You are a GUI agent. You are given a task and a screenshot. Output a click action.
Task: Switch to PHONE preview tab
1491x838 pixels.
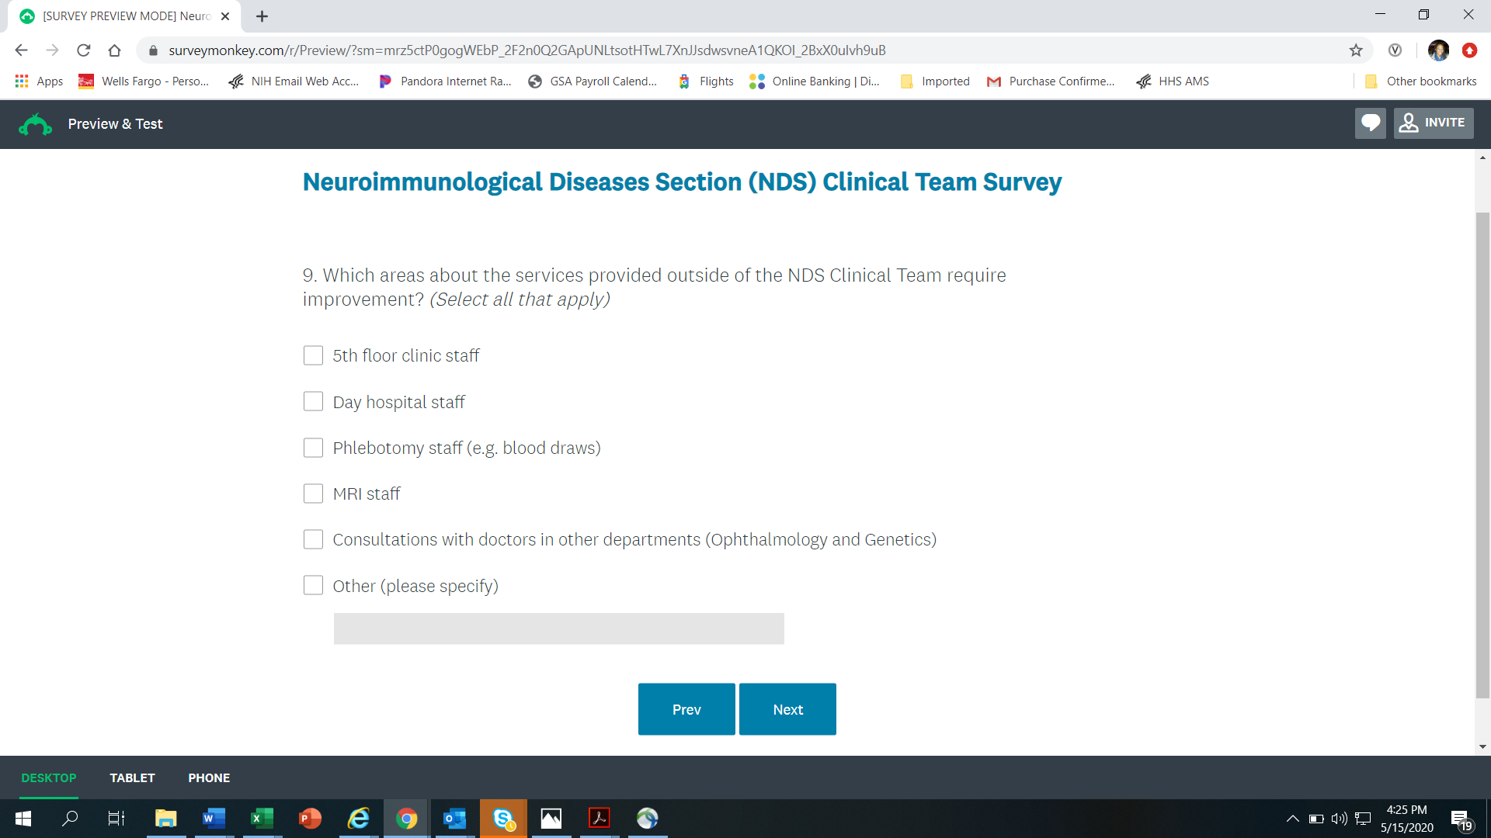click(x=209, y=777)
